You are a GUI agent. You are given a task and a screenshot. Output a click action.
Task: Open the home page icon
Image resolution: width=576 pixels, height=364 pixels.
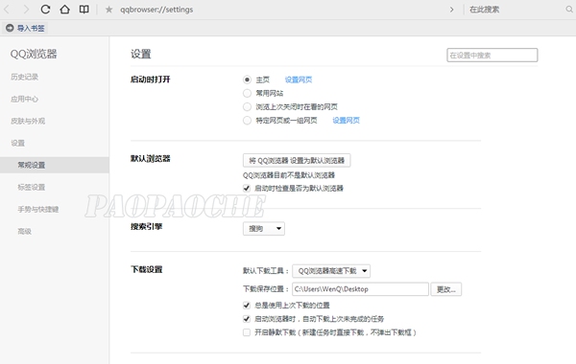point(64,10)
